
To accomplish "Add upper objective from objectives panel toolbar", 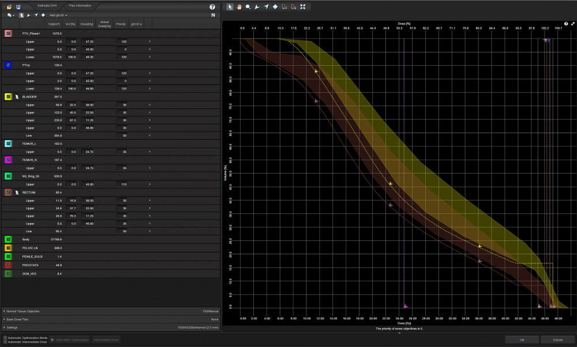I will pyautogui.click(x=29, y=15).
